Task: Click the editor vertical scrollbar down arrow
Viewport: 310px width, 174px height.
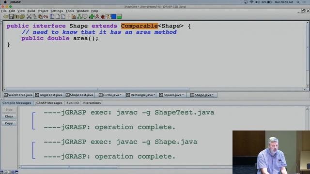Action: coord(308,86)
